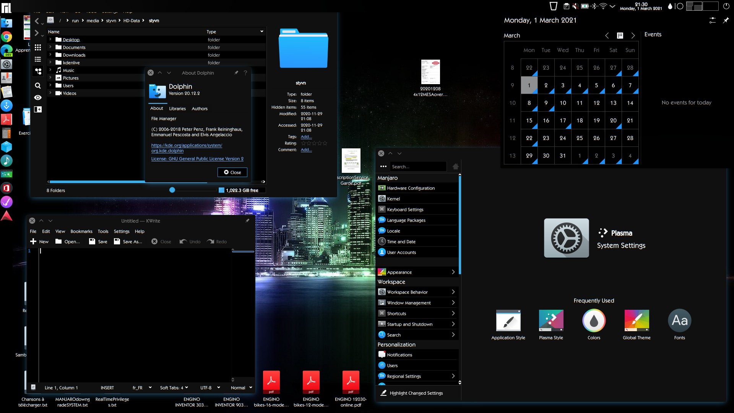Expand the Documents folder tree row

coord(50,47)
